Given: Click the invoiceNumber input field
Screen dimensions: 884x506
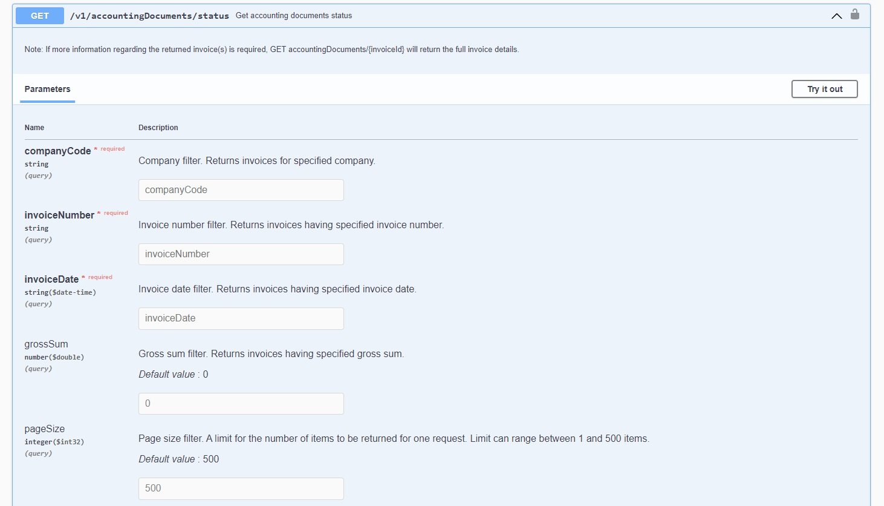Looking at the screenshot, I should click(x=241, y=254).
